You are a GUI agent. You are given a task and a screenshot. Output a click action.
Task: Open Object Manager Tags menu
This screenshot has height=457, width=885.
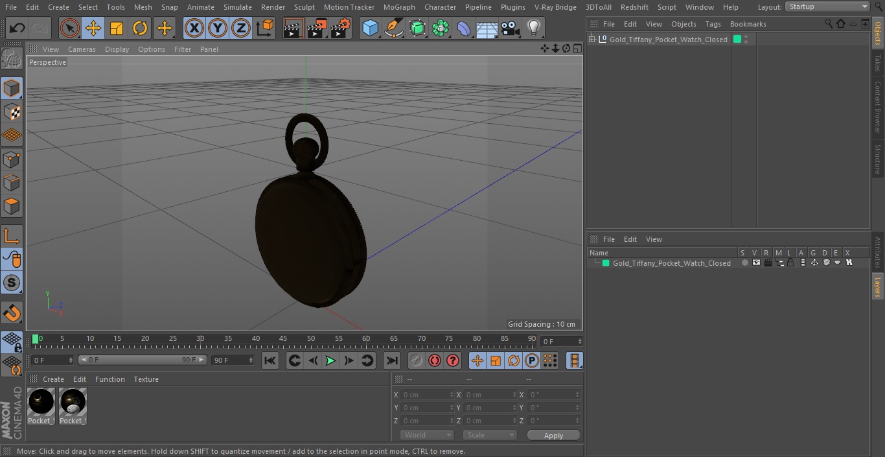[713, 24]
